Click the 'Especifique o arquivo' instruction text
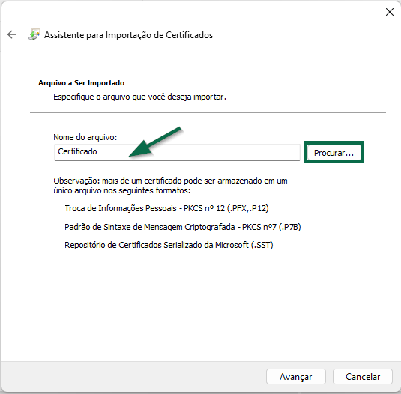 click(x=139, y=97)
